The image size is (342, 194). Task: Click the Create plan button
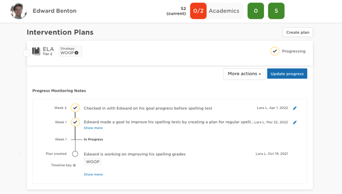click(297, 32)
